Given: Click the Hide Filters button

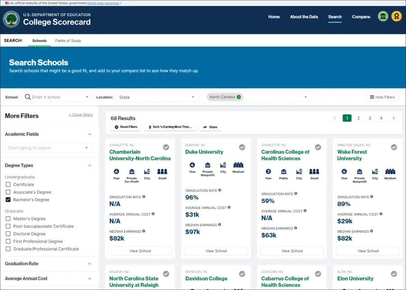Looking at the screenshot, I should point(383,97).
